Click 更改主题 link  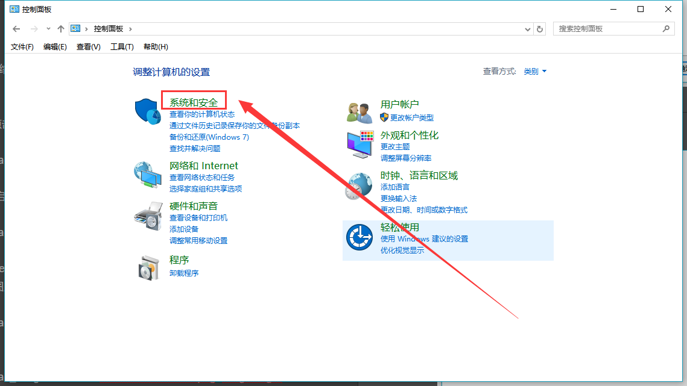(395, 146)
